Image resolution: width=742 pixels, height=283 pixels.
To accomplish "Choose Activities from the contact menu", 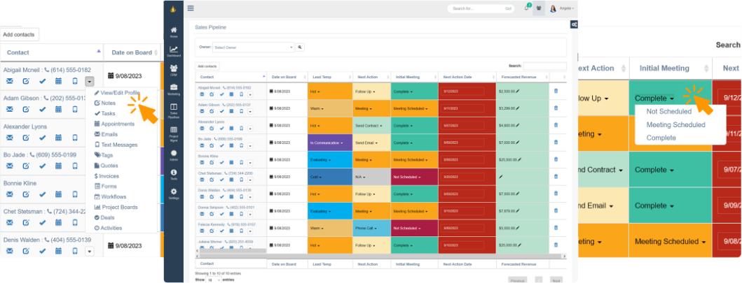I will (108, 228).
